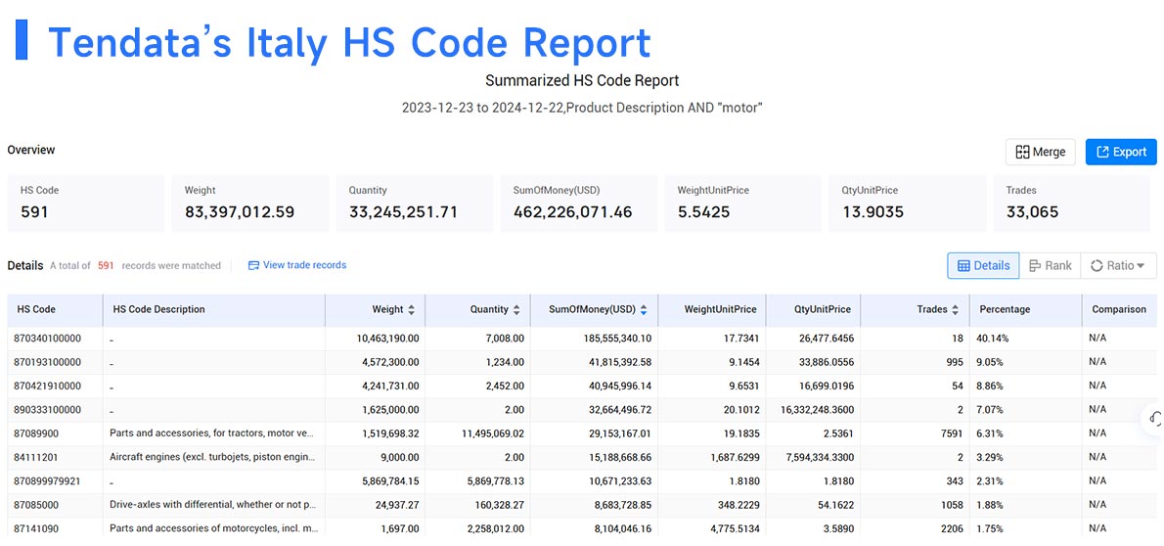Click the floating support headset icon
This screenshot has width=1164, height=546.
pos(1154,418)
